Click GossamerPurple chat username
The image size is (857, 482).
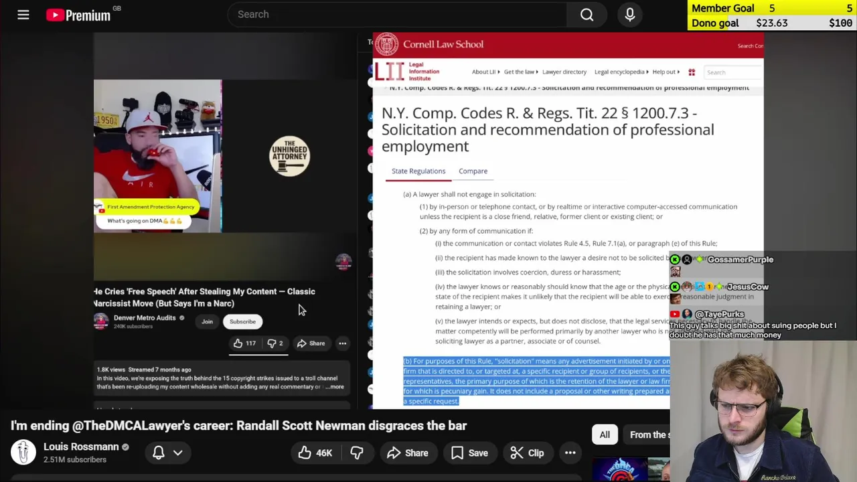coord(740,260)
